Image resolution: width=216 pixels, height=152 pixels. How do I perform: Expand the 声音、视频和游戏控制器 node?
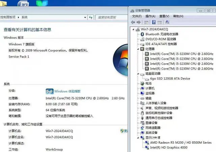click(138, 108)
